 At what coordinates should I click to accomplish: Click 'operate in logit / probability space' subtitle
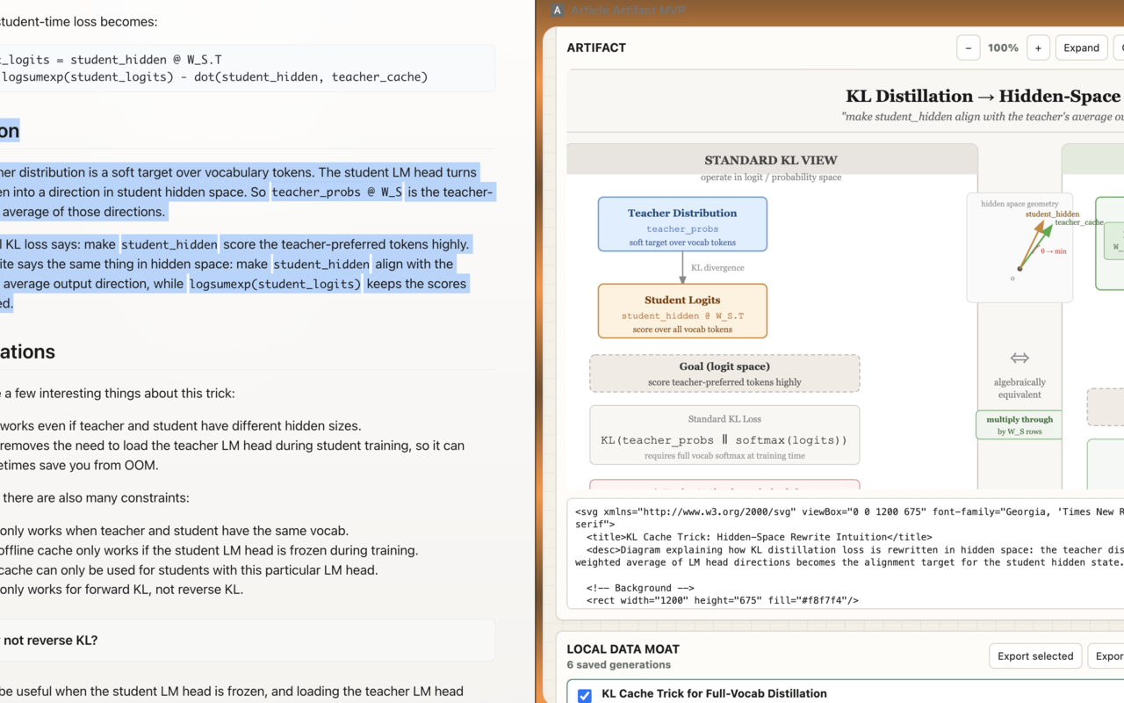pos(771,177)
